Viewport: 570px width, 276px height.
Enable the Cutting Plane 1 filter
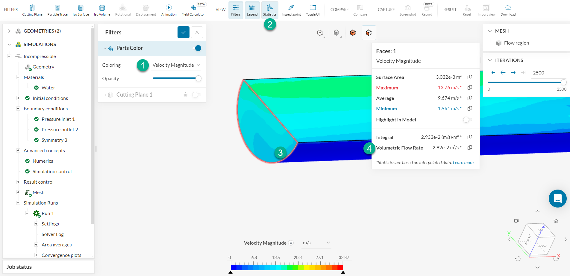(196, 94)
